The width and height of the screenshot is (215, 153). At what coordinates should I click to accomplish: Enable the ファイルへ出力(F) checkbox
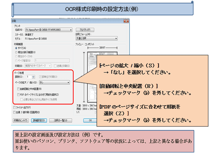14,107
